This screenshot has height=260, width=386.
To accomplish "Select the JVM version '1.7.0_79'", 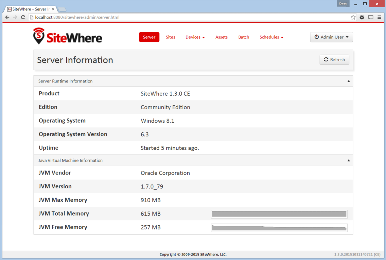I will (152, 186).
